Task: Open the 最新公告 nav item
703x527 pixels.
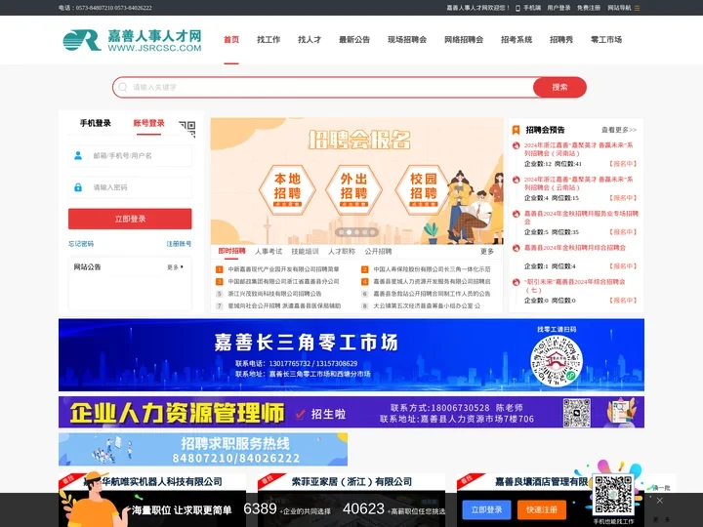Action: [x=354, y=40]
